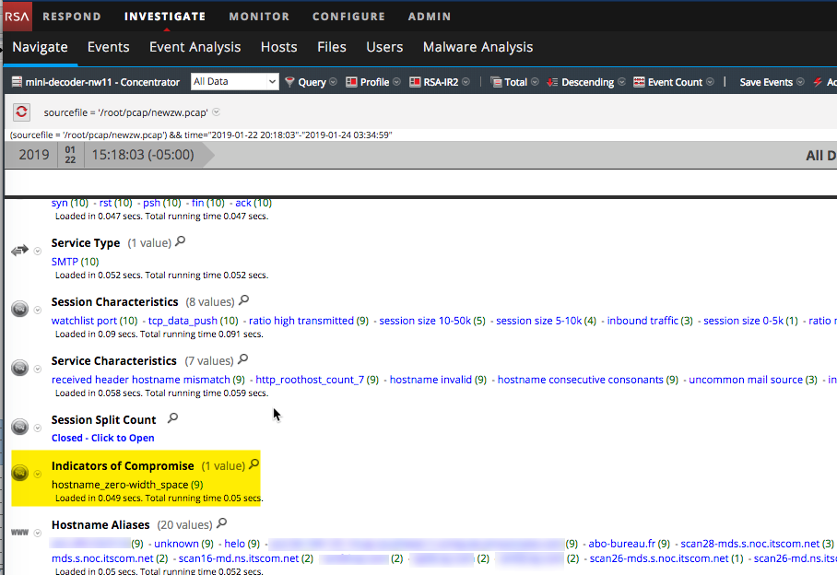This screenshot has height=575, width=837.
Task: Open the All Data time range dropdown
Action: (234, 82)
